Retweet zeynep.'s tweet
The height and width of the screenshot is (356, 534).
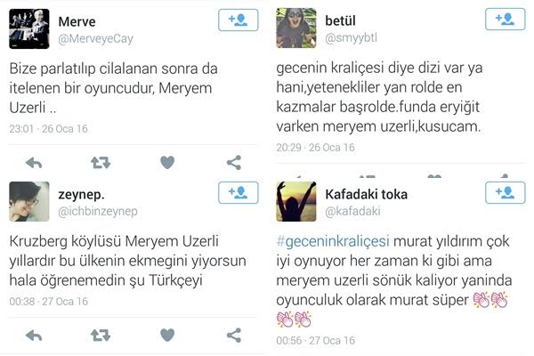click(101, 336)
